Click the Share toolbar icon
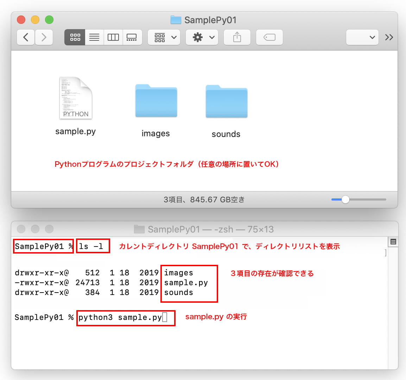 (x=237, y=37)
